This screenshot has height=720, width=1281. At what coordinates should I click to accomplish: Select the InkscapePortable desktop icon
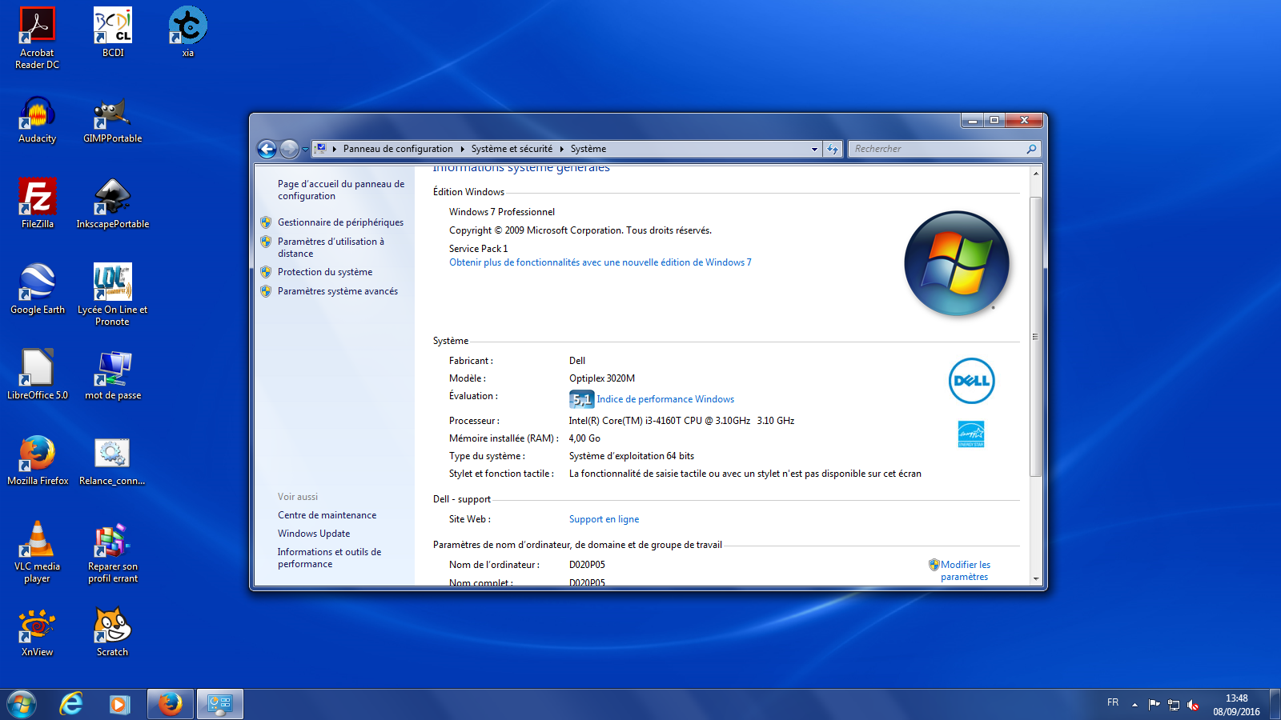pyautogui.click(x=113, y=203)
